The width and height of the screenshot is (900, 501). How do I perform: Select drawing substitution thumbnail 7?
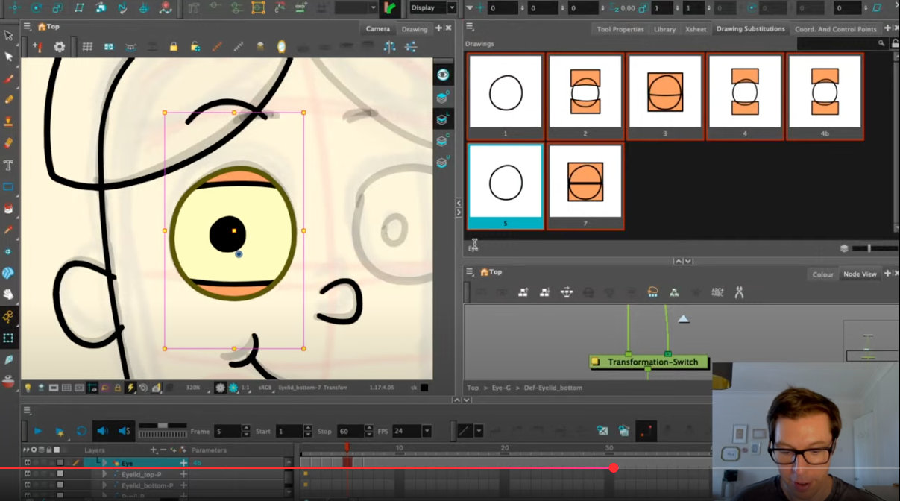585,184
